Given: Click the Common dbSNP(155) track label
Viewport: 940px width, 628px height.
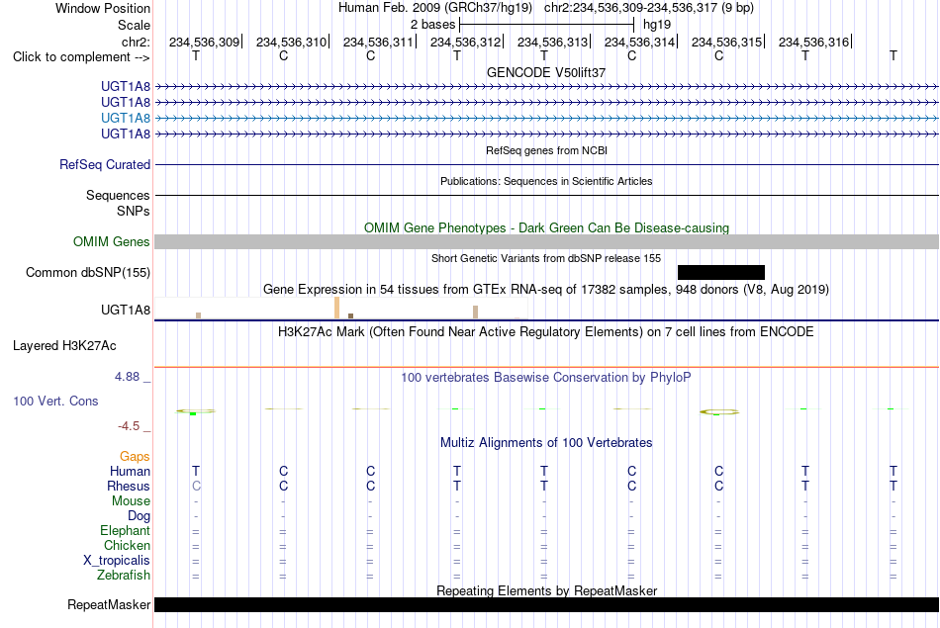Looking at the screenshot, I should pyautogui.click(x=88, y=273).
